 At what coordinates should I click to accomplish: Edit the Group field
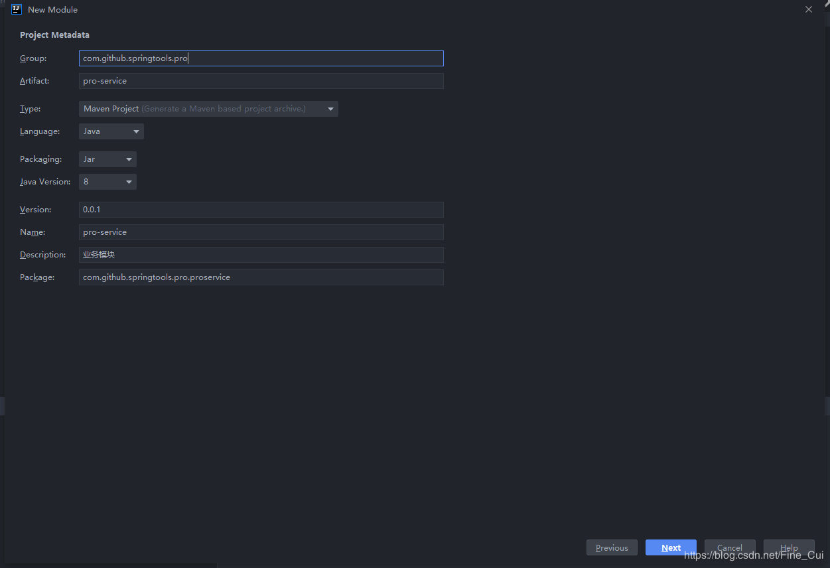[x=261, y=58]
